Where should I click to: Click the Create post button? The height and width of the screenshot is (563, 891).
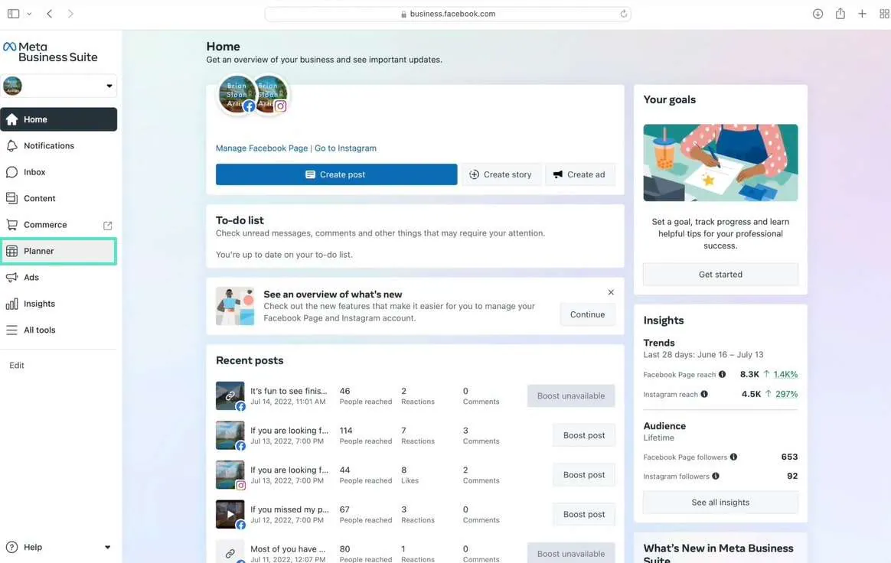tap(336, 174)
